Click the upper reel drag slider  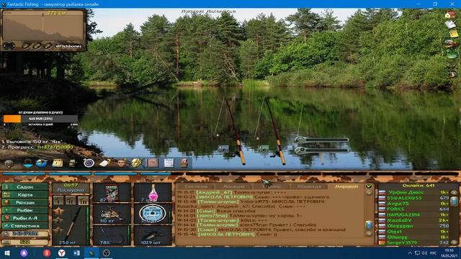pyautogui.click(x=322, y=140)
